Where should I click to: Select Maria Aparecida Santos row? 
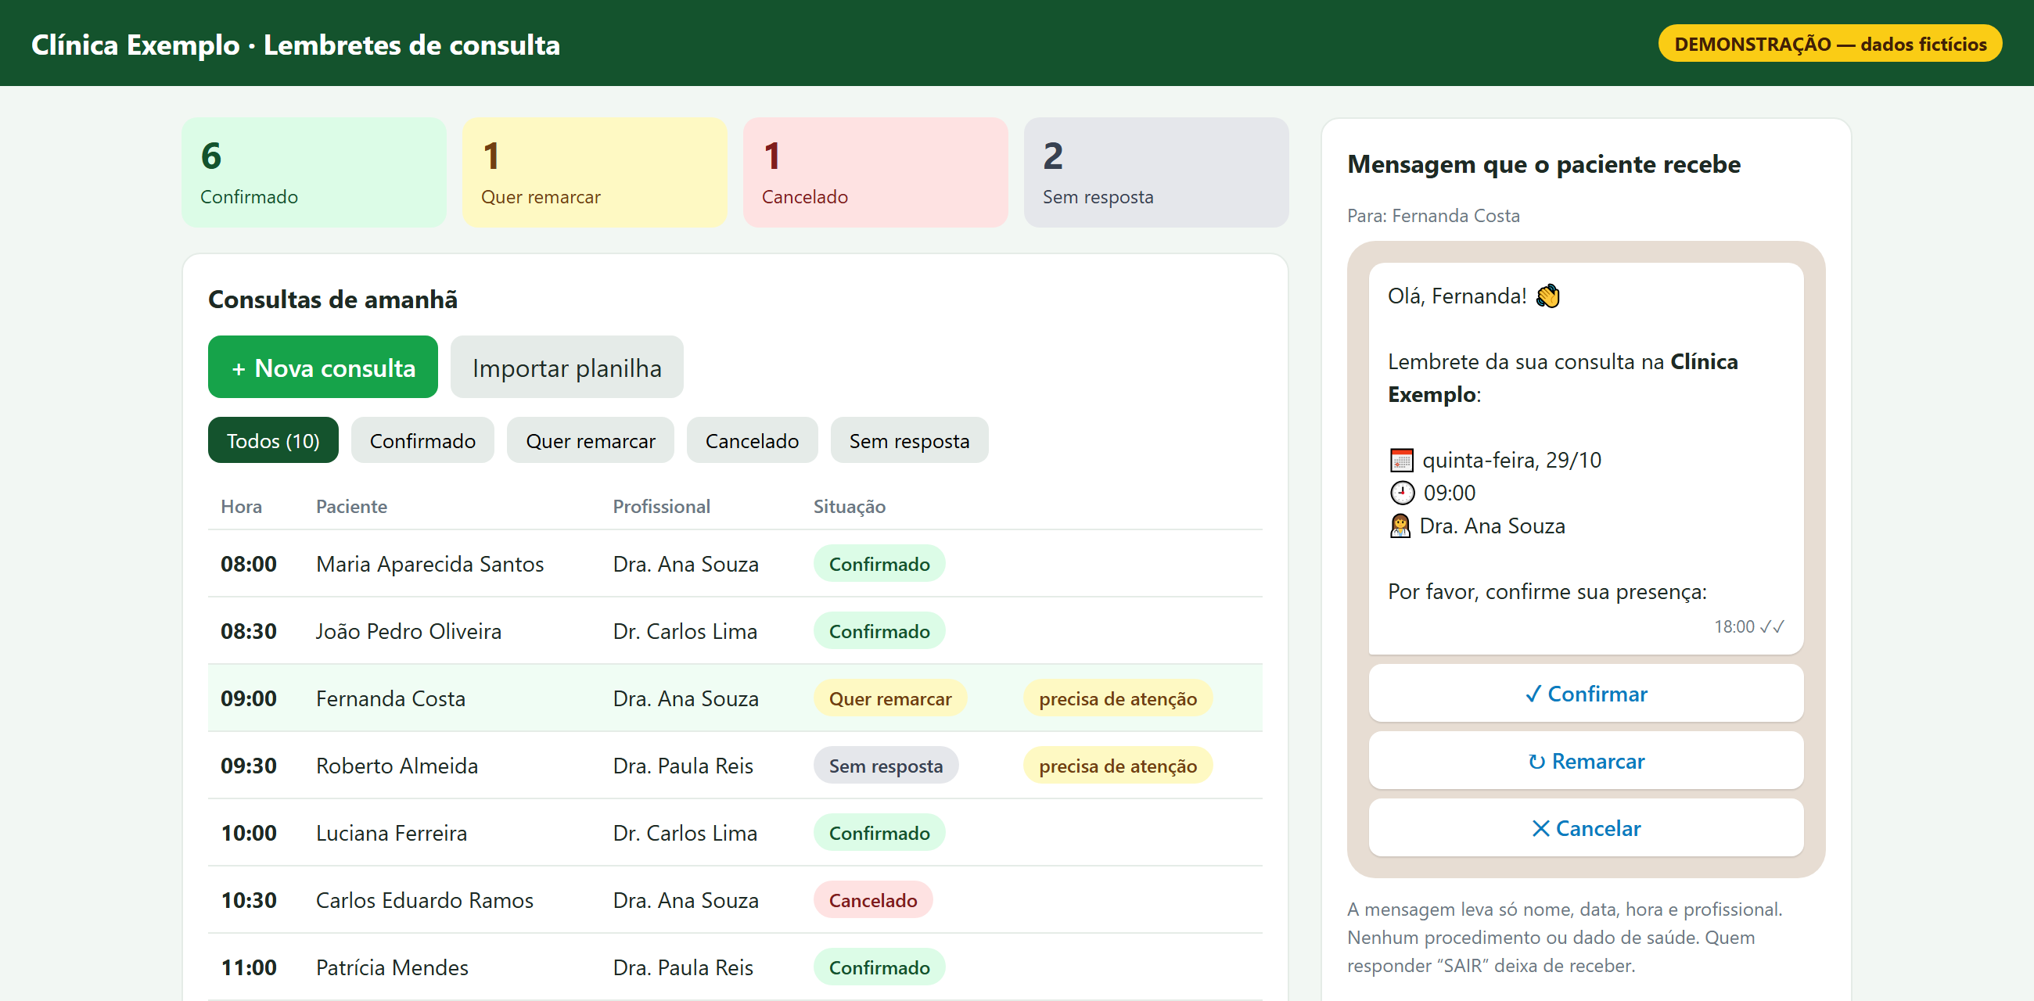(735, 564)
